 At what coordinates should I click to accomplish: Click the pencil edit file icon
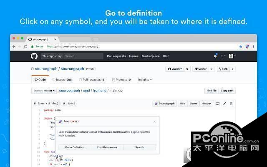coord(224,104)
